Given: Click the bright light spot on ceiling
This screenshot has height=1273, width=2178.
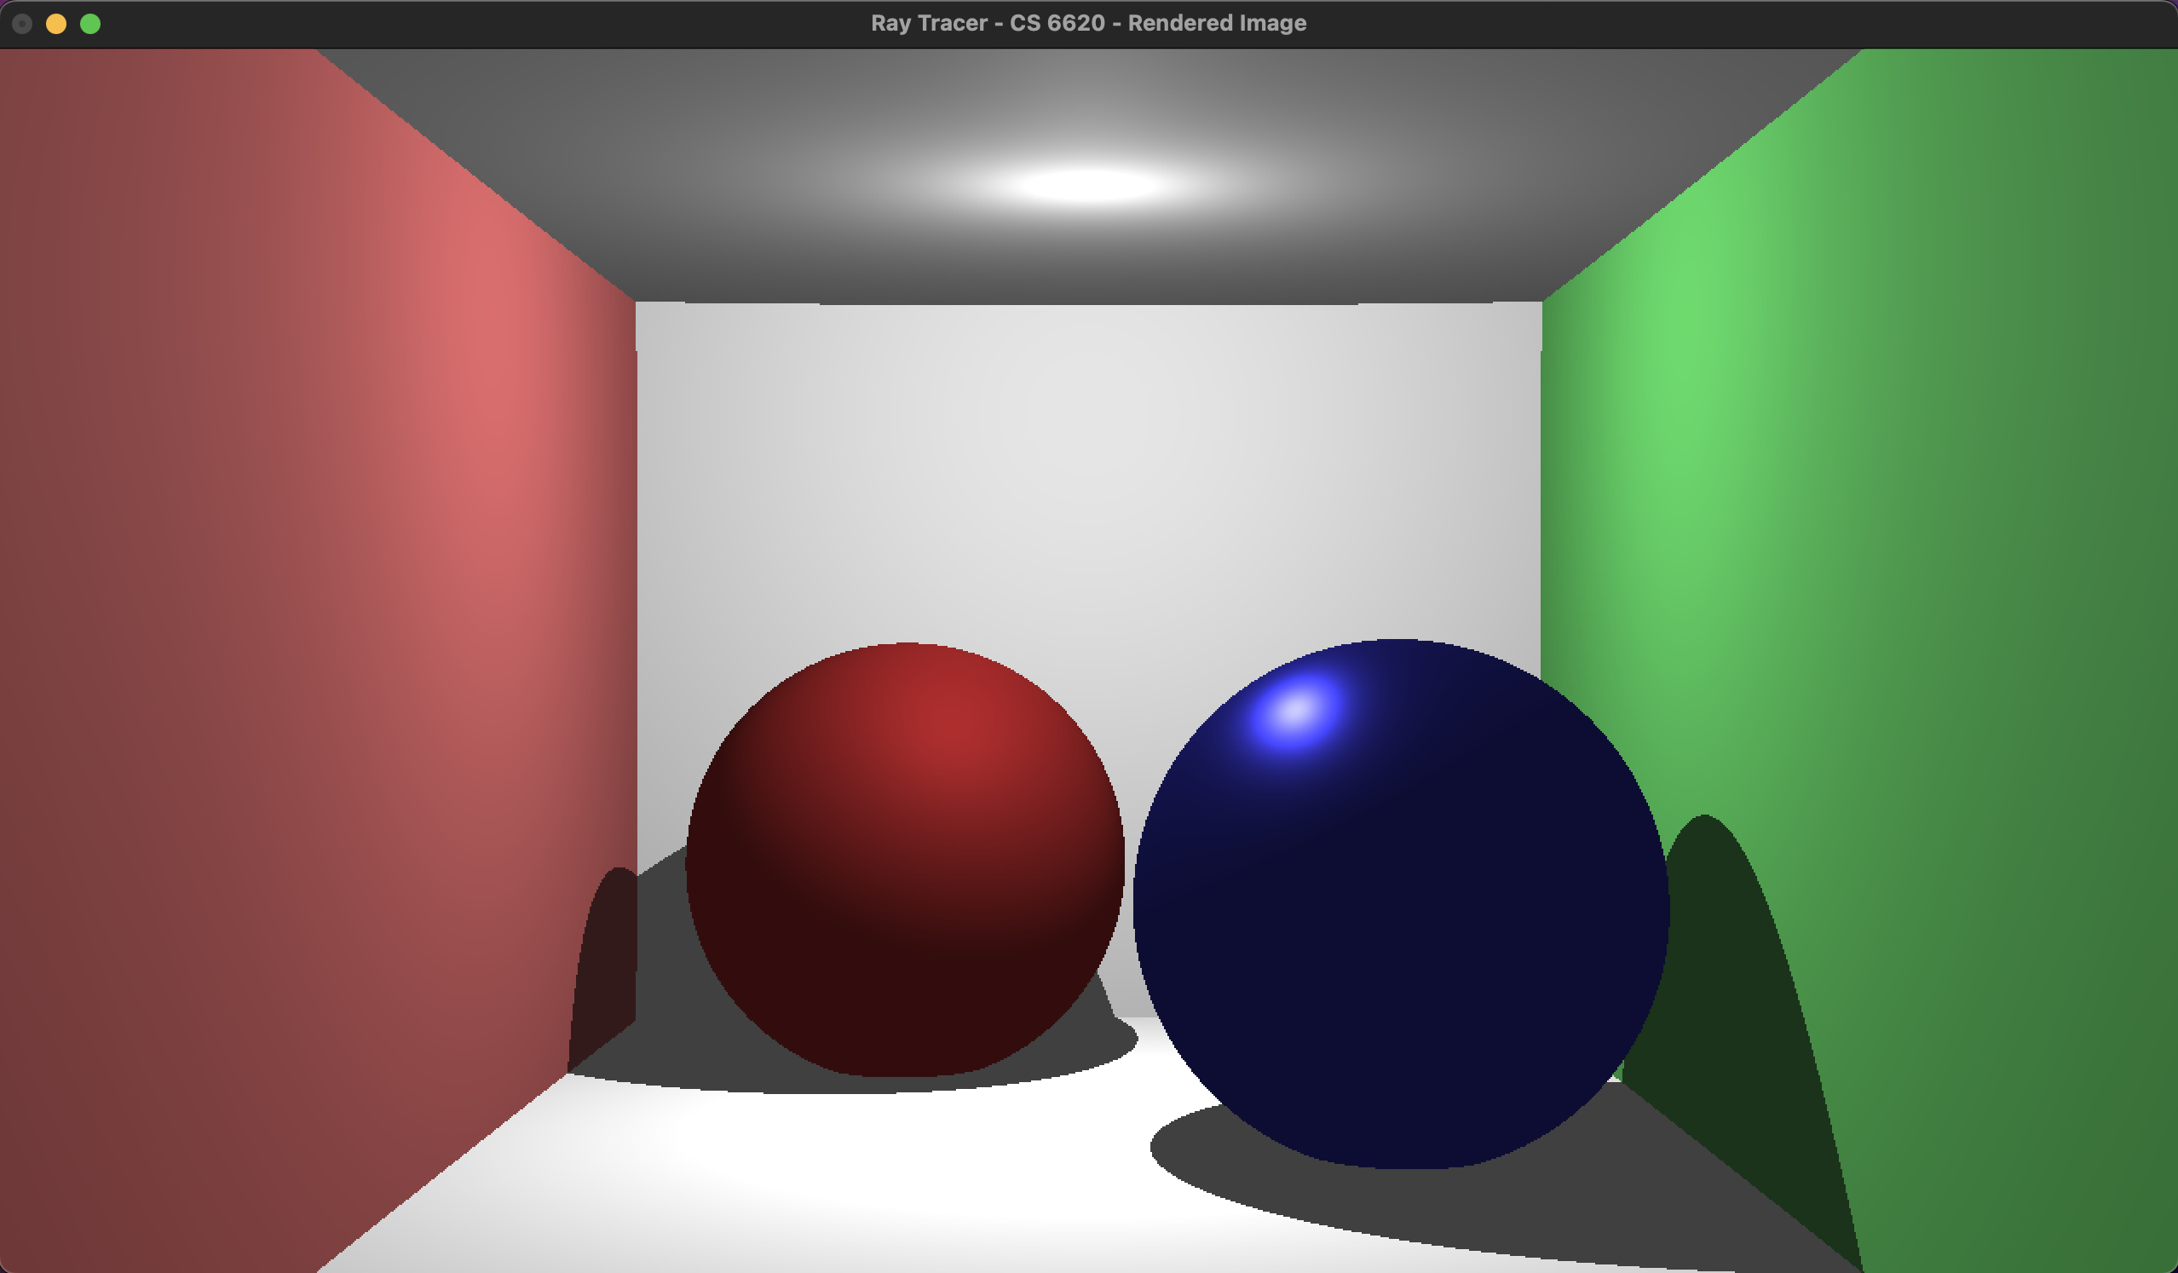Looking at the screenshot, I should pos(1087,185).
